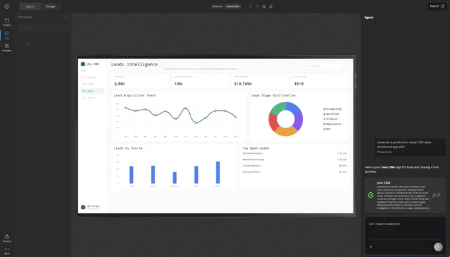The width and height of the screenshot is (450, 257).
Task: Select the Interactive mode toggle
Action: pyautogui.click(x=233, y=7)
